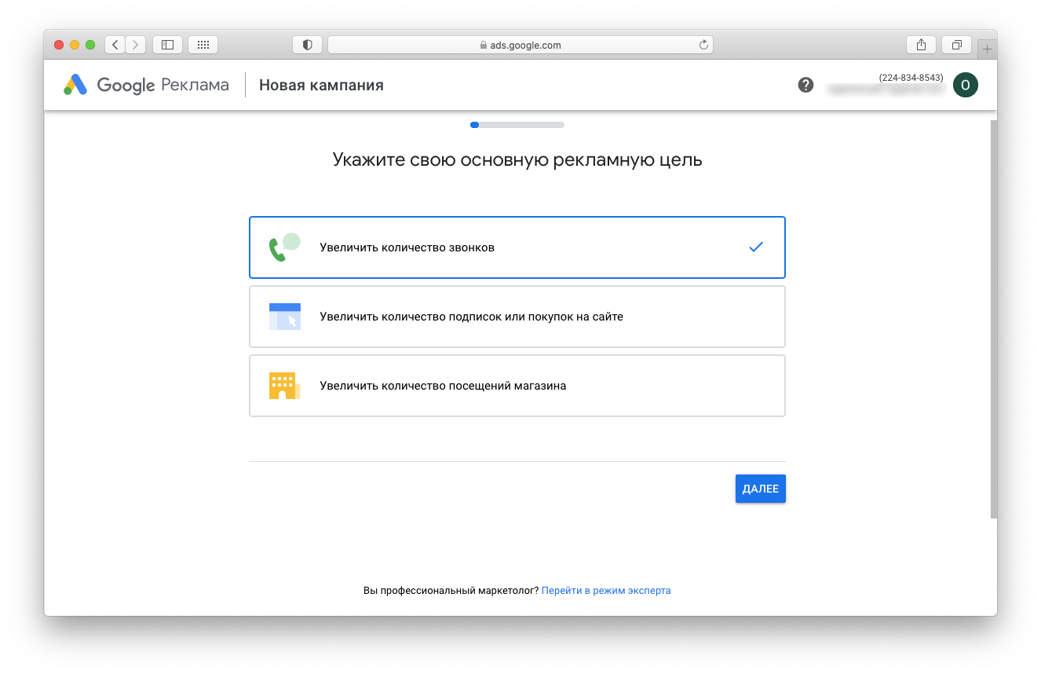Viewport: 1041px width, 674px height.
Task: Click the ДАЛЕЕ button
Action: point(760,489)
